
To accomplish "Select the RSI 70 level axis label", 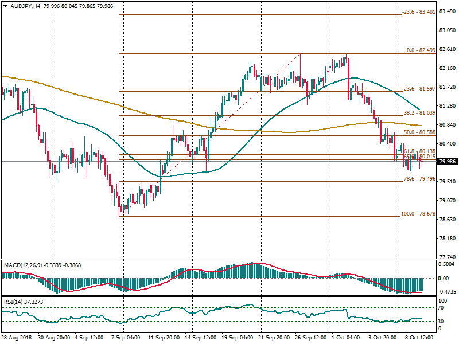I will [x=442, y=308].
